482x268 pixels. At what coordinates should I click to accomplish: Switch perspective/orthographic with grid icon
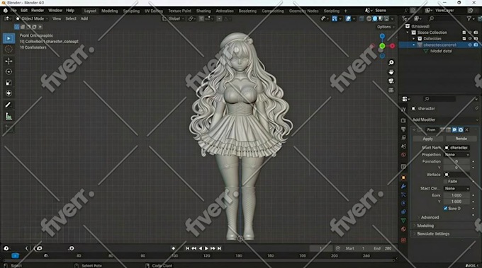pos(391,90)
